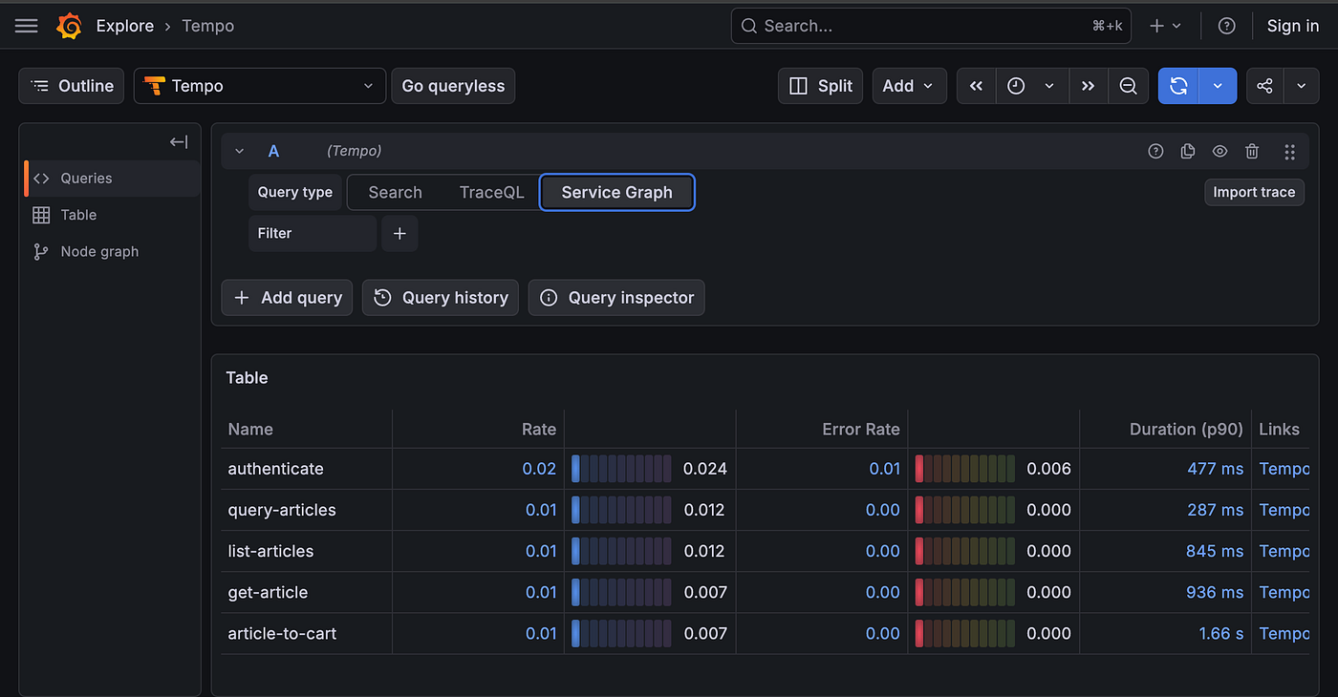Open the help question mark icon
This screenshot has width=1338, height=697.
(x=1227, y=26)
